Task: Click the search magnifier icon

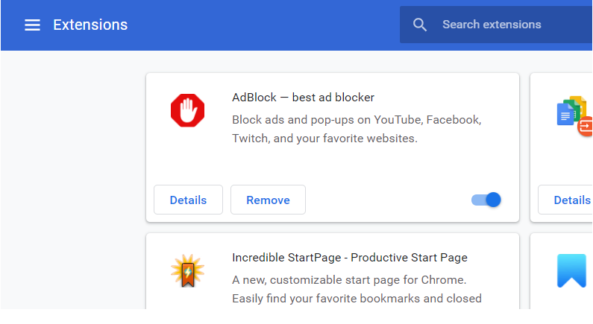Action: (x=420, y=25)
